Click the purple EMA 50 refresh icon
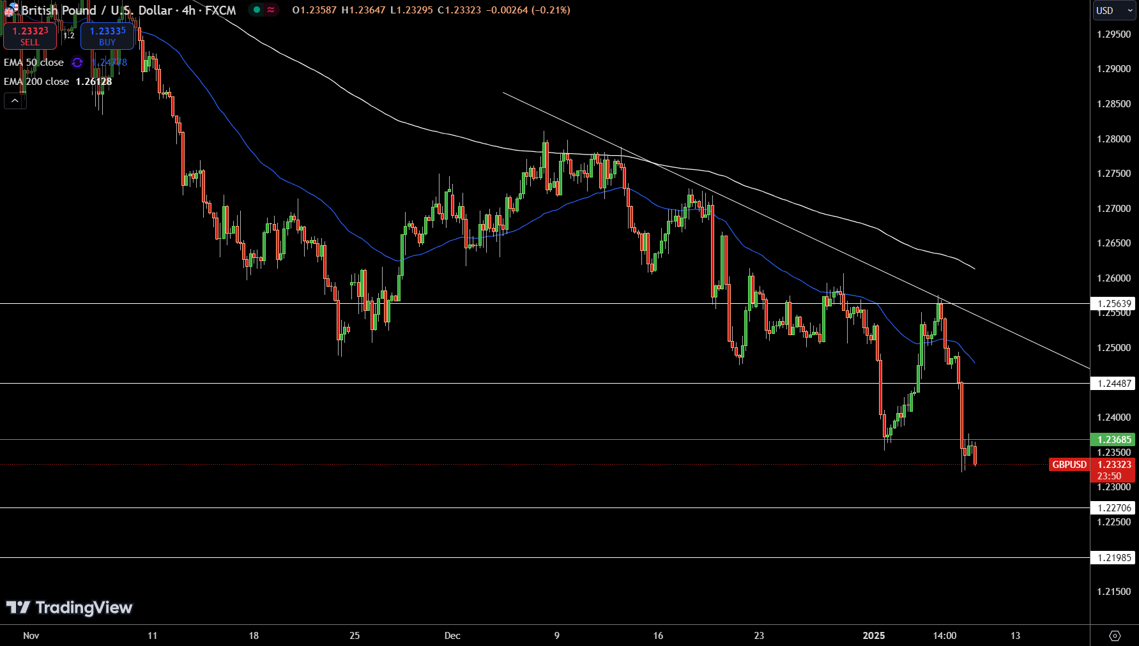The image size is (1139, 646). 77,63
